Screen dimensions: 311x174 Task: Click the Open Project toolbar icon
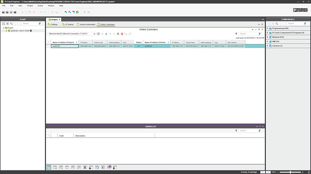(7, 12)
